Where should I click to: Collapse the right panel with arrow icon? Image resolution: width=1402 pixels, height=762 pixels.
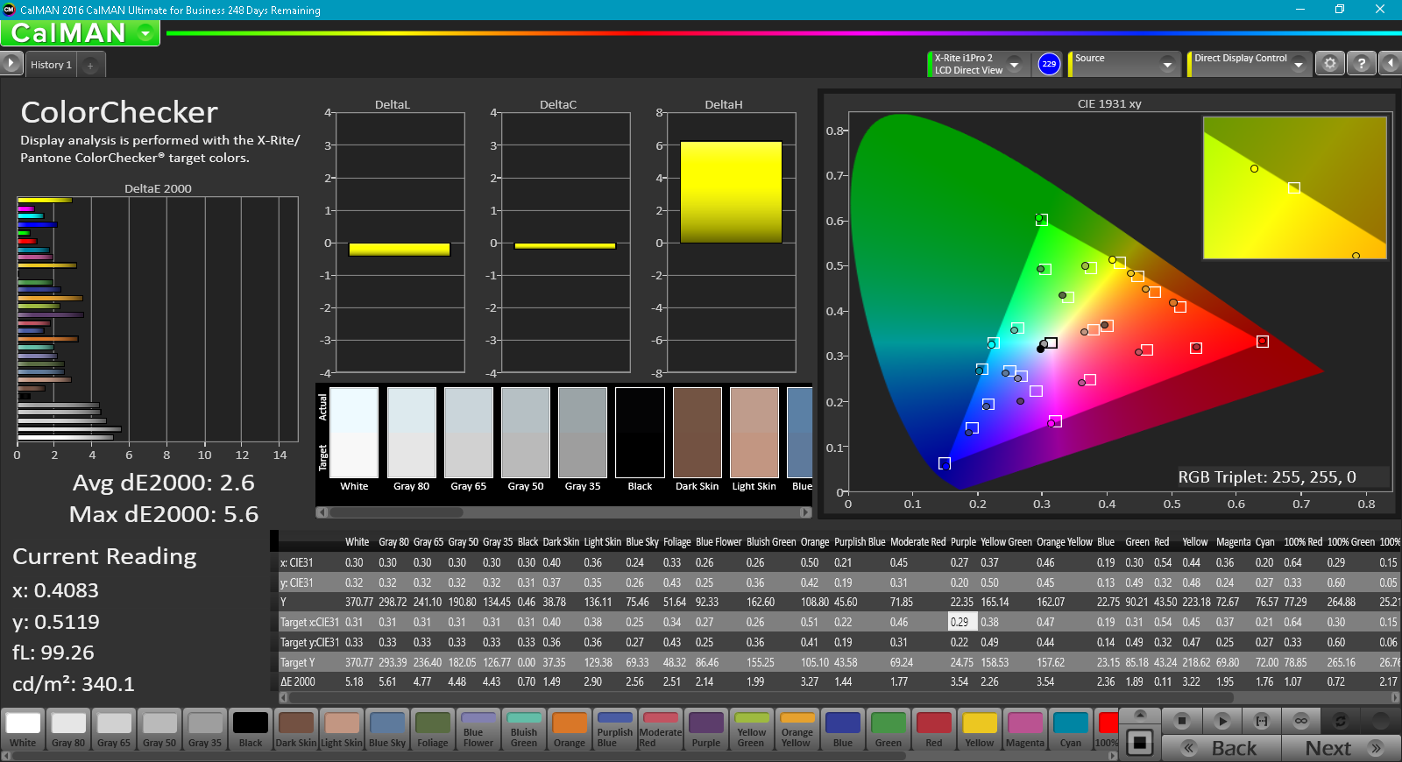pyautogui.click(x=1390, y=64)
